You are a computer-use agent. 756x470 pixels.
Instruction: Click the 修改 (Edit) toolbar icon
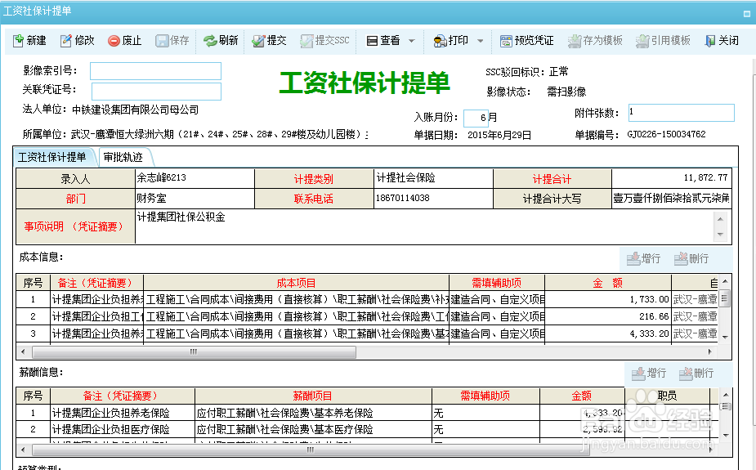tap(65, 41)
